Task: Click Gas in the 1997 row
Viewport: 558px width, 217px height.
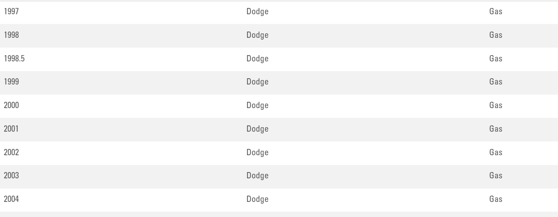Action: [x=496, y=12]
